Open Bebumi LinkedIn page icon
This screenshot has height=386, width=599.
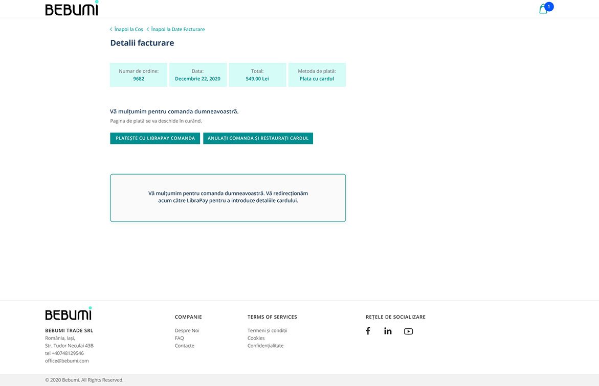pos(388,331)
